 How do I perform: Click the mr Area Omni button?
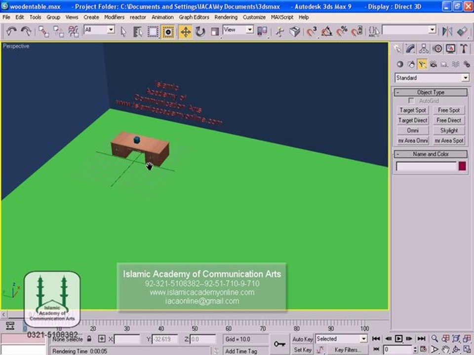[413, 141]
